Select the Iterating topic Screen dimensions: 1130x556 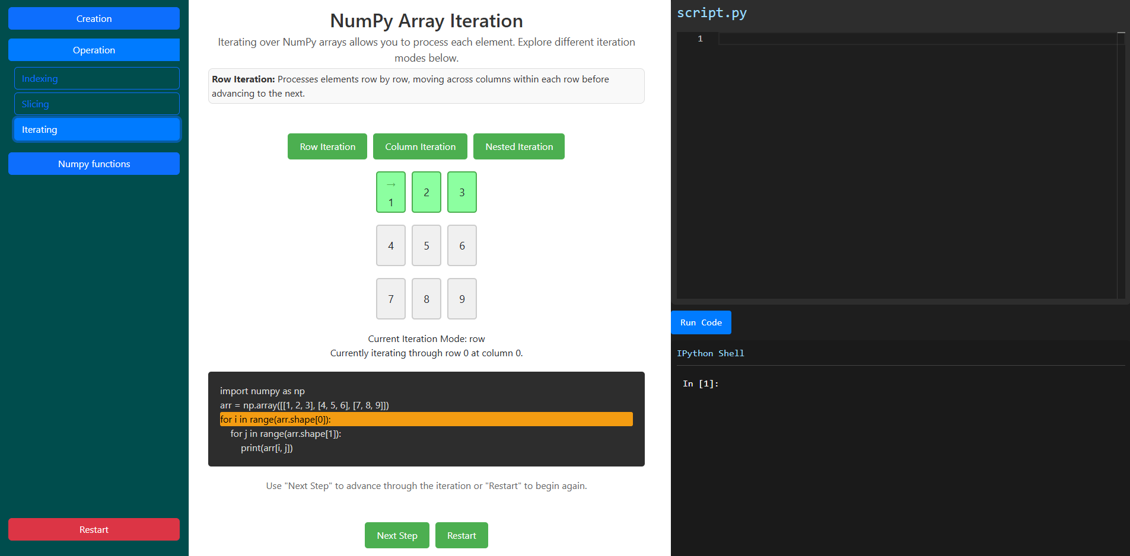pyautogui.click(x=97, y=129)
